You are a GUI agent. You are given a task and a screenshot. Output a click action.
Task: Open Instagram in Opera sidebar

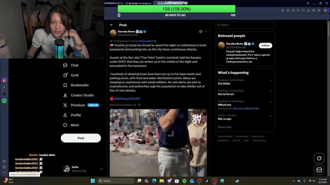[4, 80]
